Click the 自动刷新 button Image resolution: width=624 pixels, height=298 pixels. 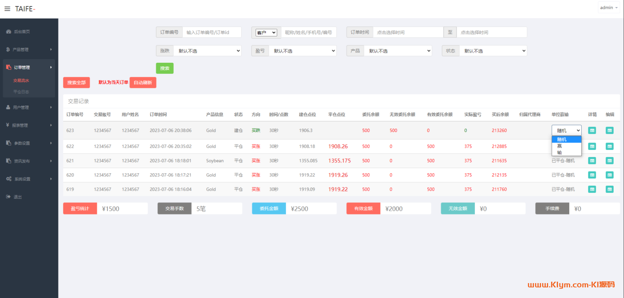[x=143, y=83]
